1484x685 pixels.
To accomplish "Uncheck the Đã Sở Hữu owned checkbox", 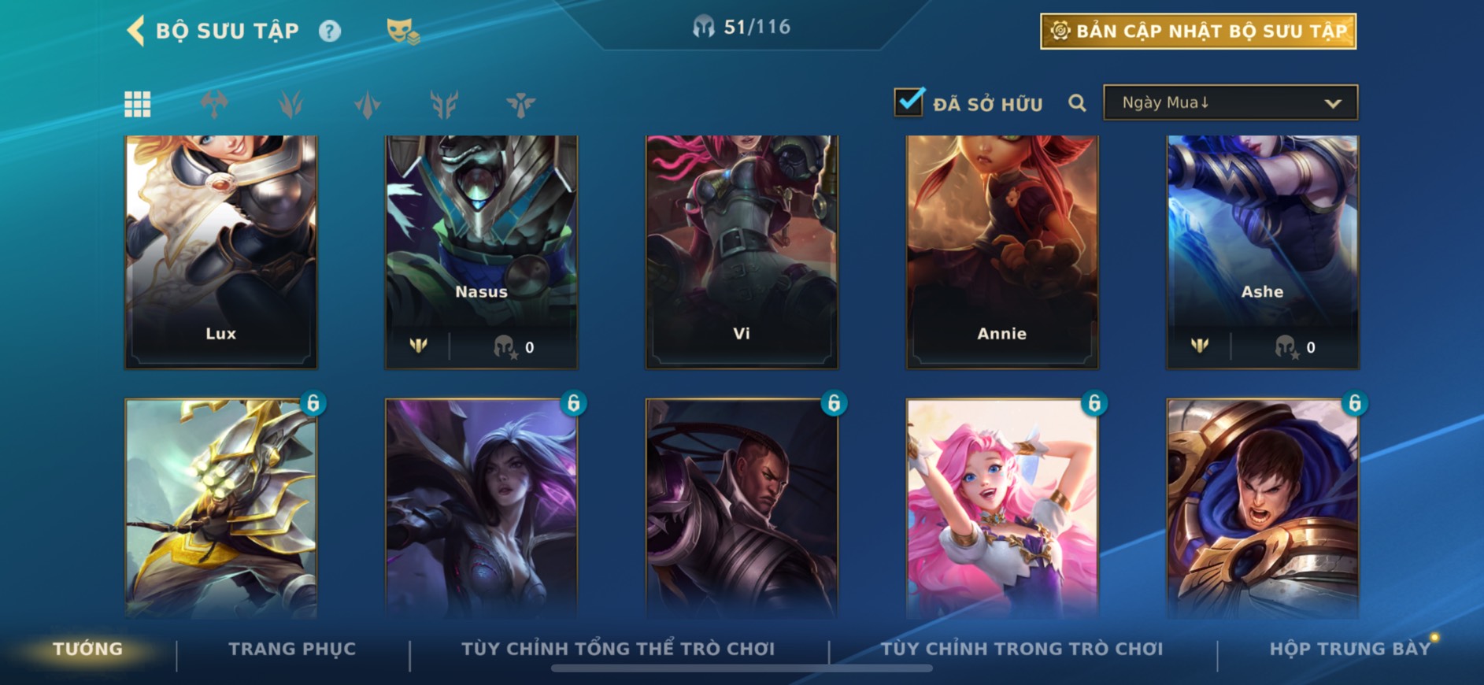I will 909,102.
